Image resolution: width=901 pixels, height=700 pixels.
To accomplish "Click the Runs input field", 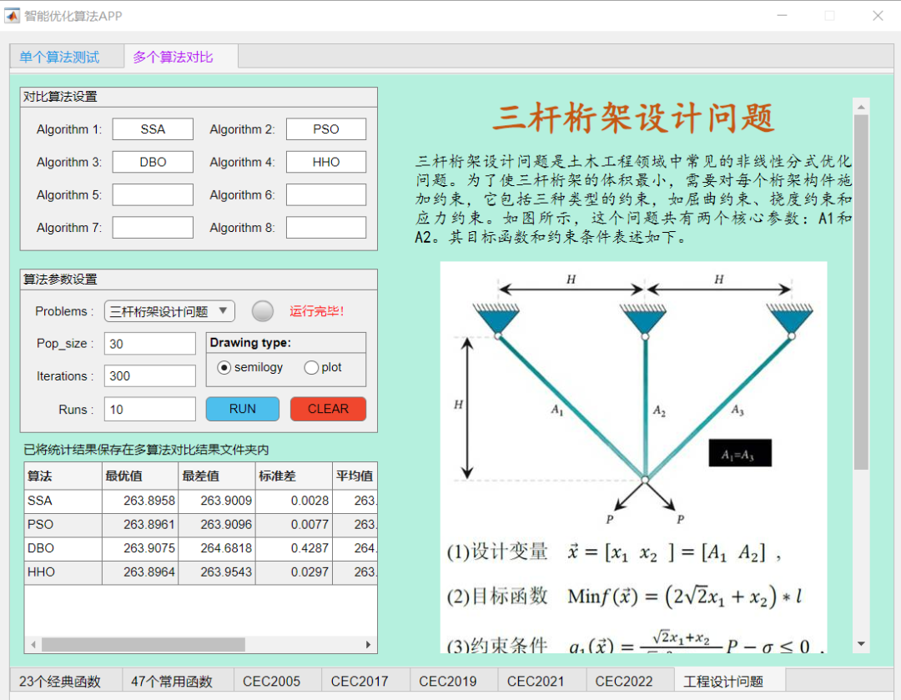I will (149, 409).
